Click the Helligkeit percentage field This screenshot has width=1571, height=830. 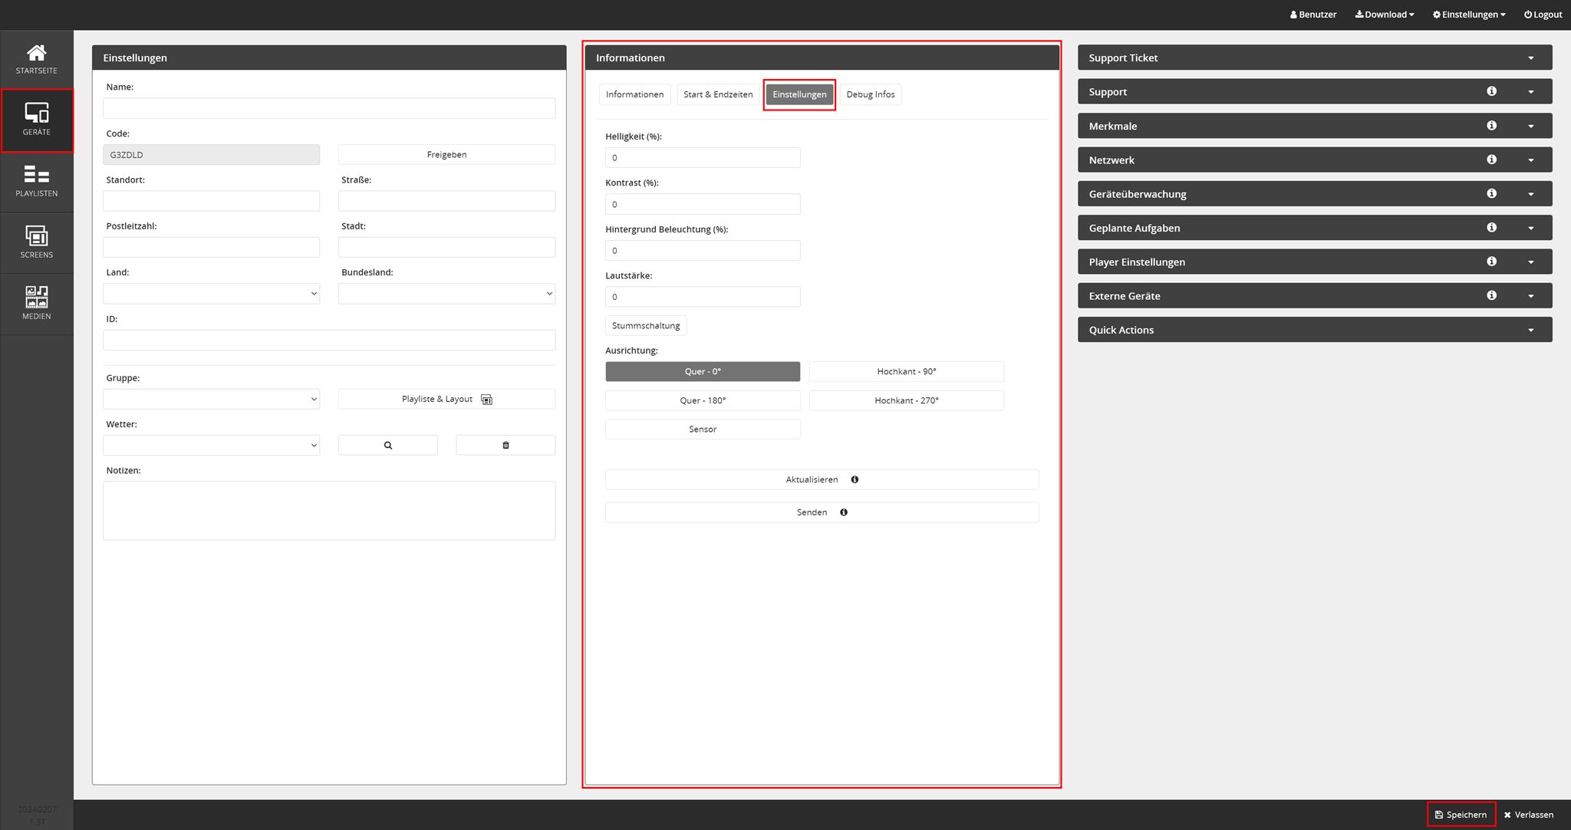(702, 158)
